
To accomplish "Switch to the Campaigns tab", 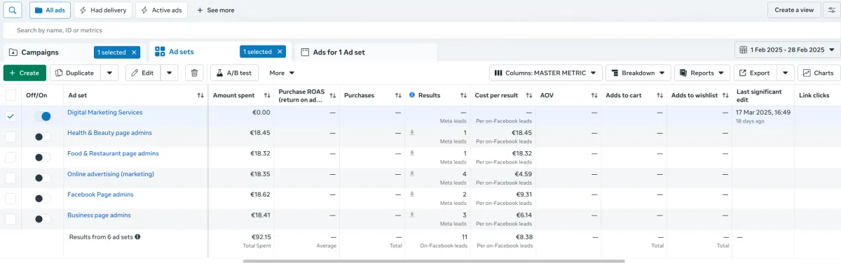I will pos(40,52).
